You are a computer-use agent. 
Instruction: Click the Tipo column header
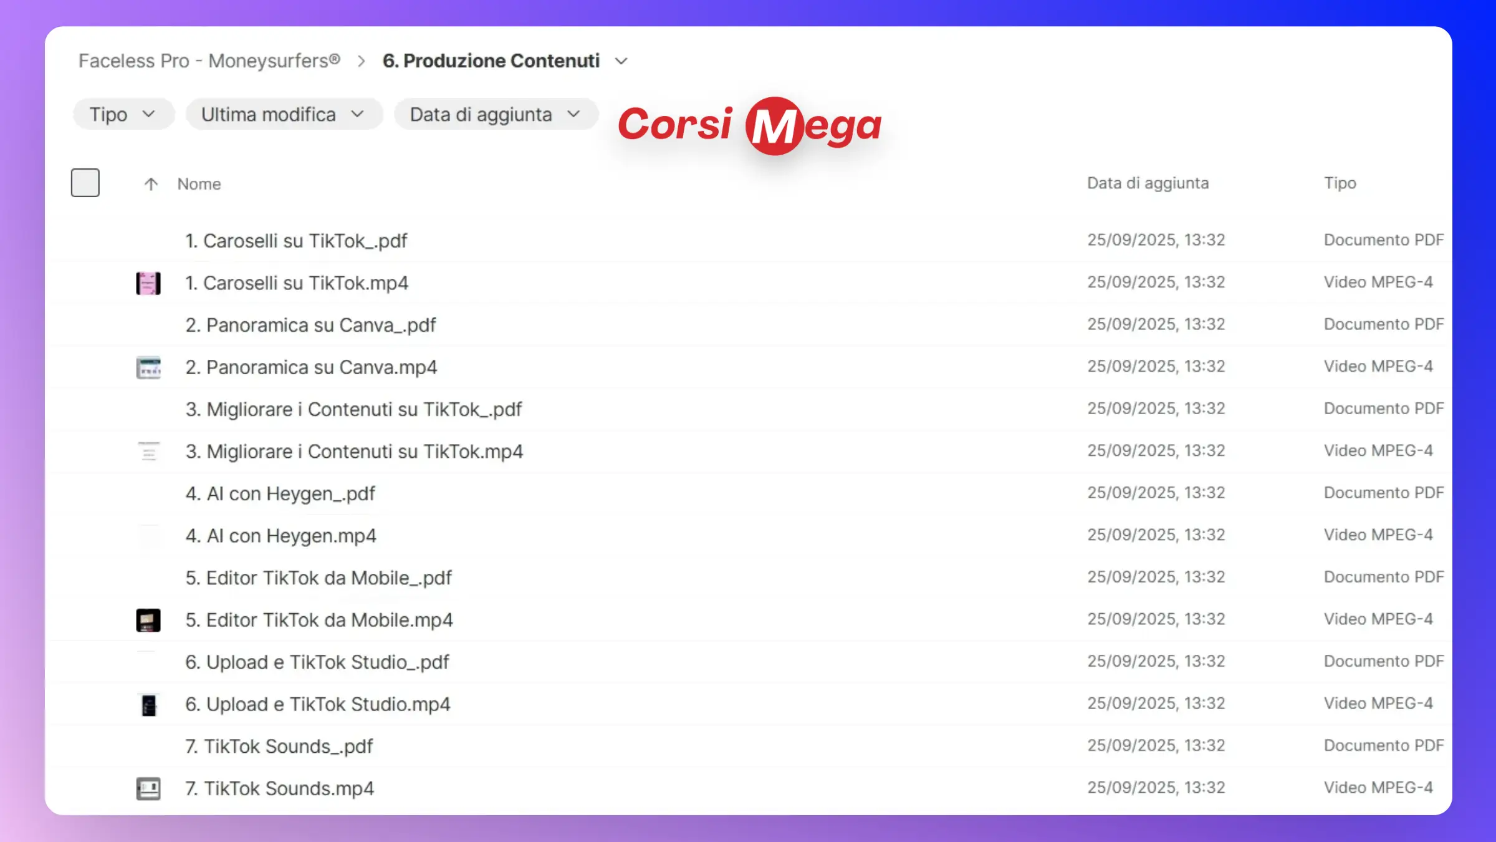coord(1340,183)
